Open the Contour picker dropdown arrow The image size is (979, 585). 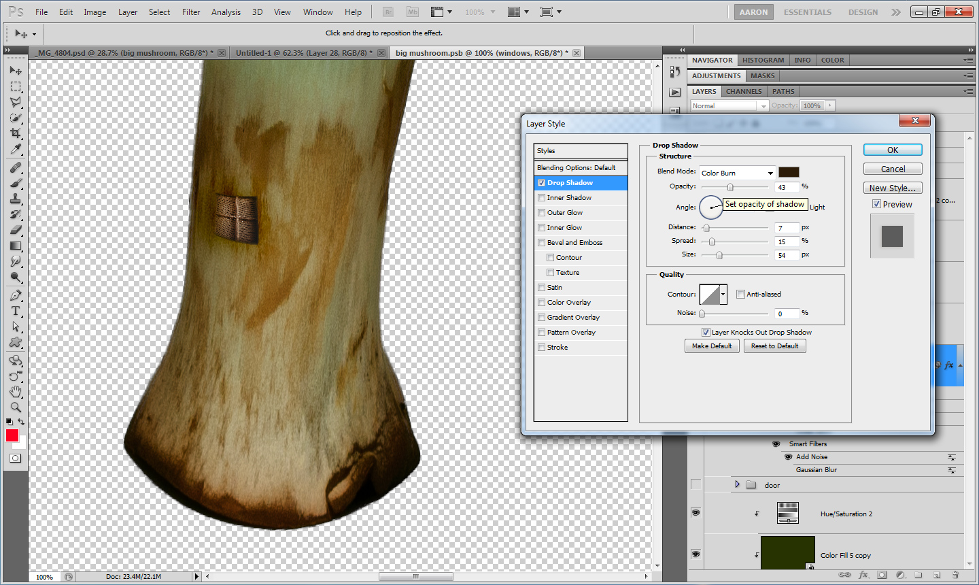tap(723, 295)
